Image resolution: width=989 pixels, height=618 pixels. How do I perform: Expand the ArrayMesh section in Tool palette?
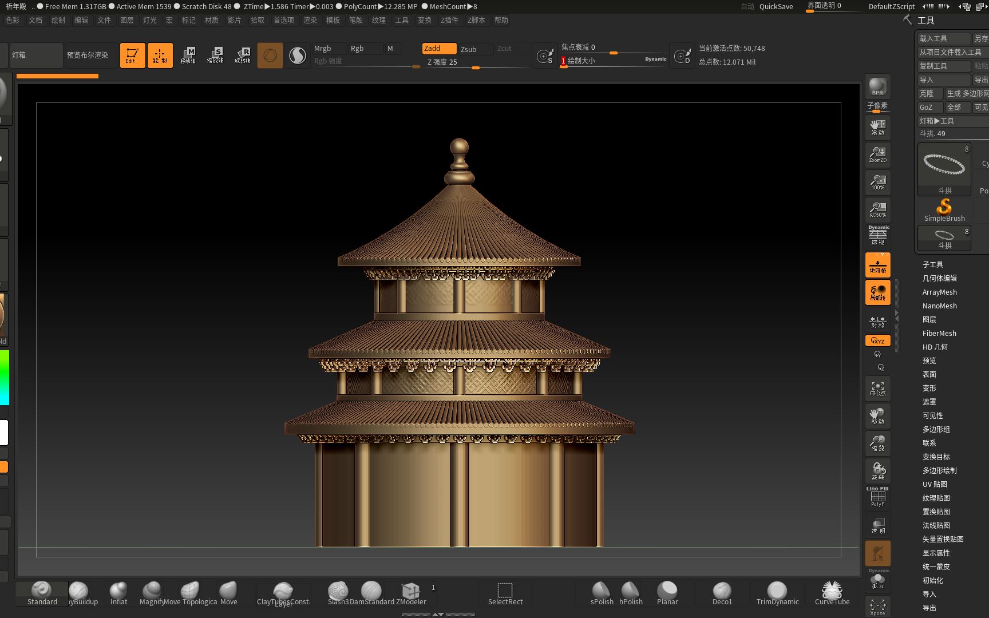939,292
